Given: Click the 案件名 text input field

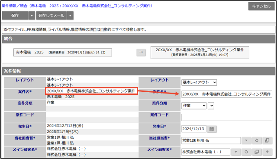Looking at the screenshot, I should (227, 94).
